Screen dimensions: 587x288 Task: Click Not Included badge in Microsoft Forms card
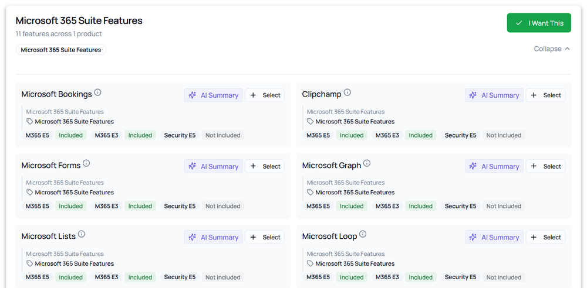click(222, 206)
